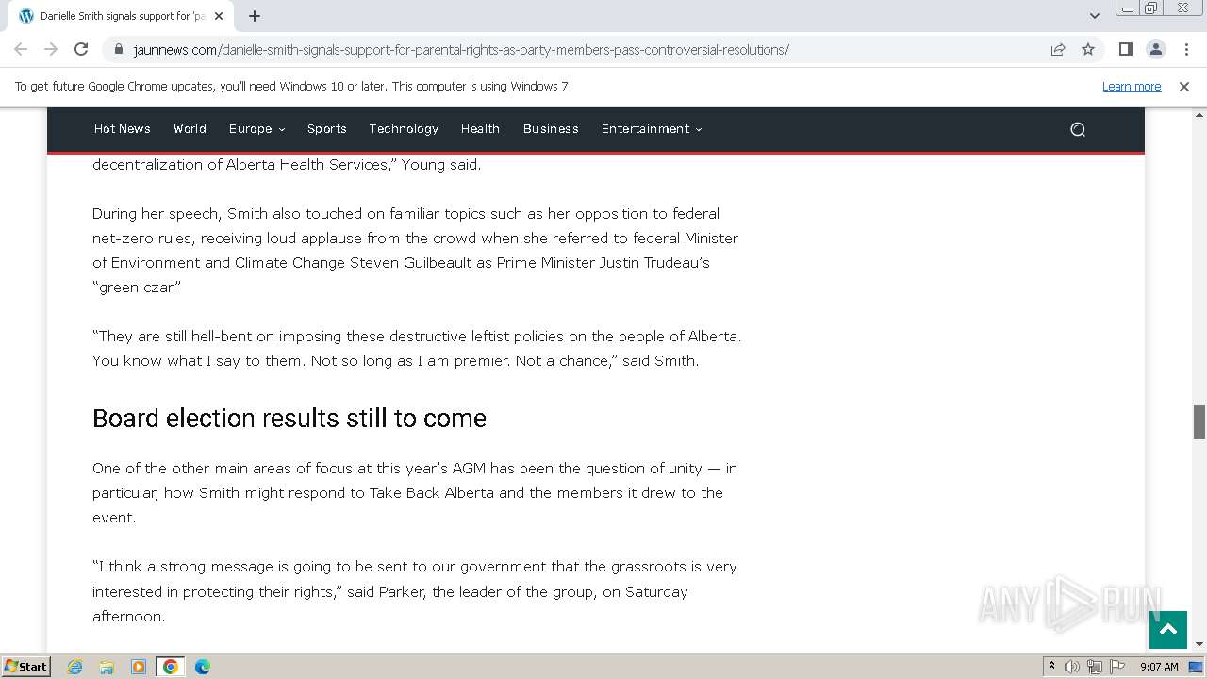Click the Learn more link
The width and height of the screenshot is (1207, 679).
click(x=1132, y=86)
